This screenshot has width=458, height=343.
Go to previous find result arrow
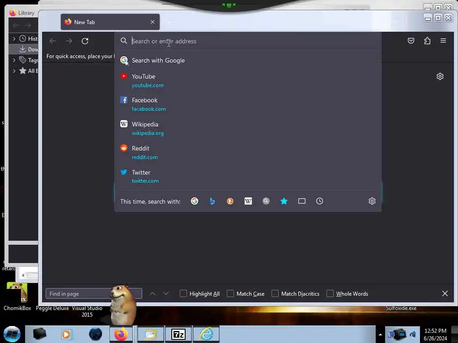click(153, 293)
